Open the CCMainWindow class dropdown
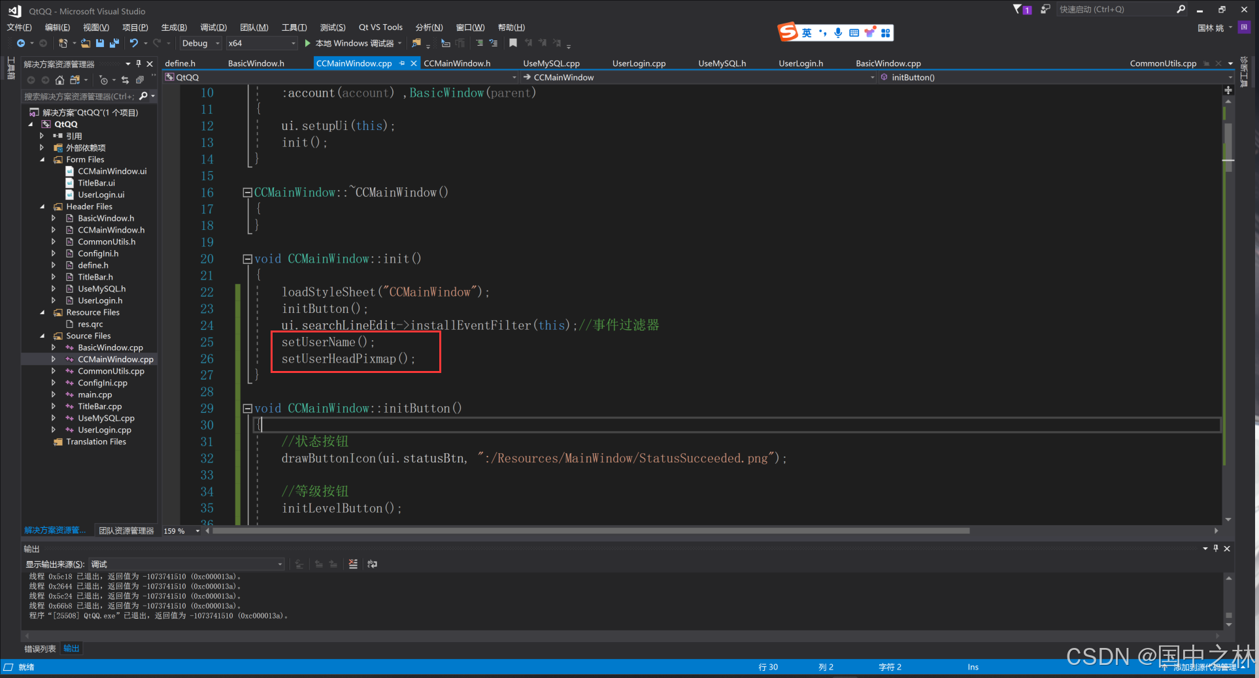The image size is (1259, 678). tap(699, 77)
